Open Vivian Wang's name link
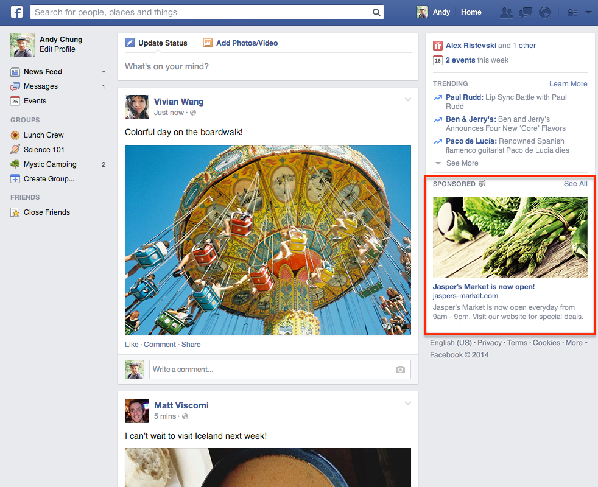This screenshot has width=598, height=487. [179, 102]
